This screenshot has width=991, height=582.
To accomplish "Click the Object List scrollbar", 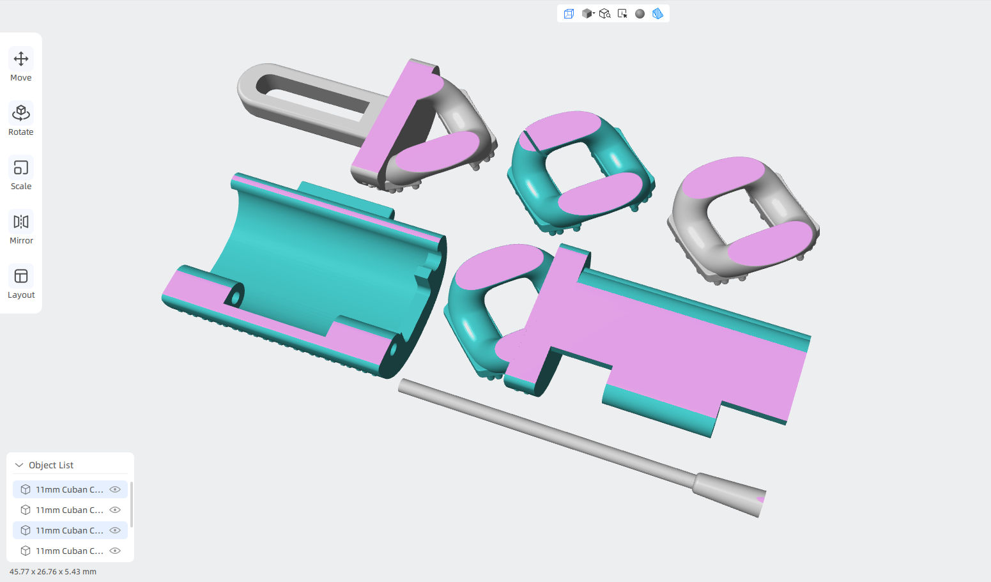I will [x=132, y=505].
